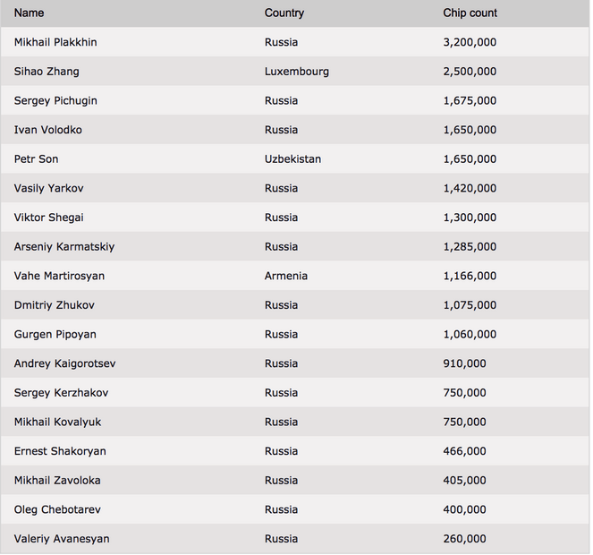Click the Uzbekistan country cell
This screenshot has width=593, height=555.
point(292,159)
